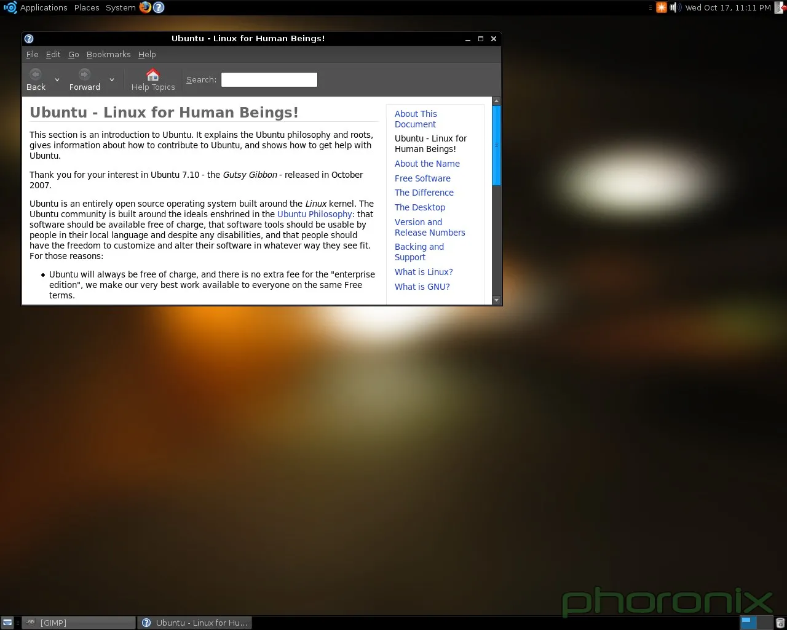Click the date and time clock
Viewport: 787px width, 630px height.
pyautogui.click(x=728, y=7)
